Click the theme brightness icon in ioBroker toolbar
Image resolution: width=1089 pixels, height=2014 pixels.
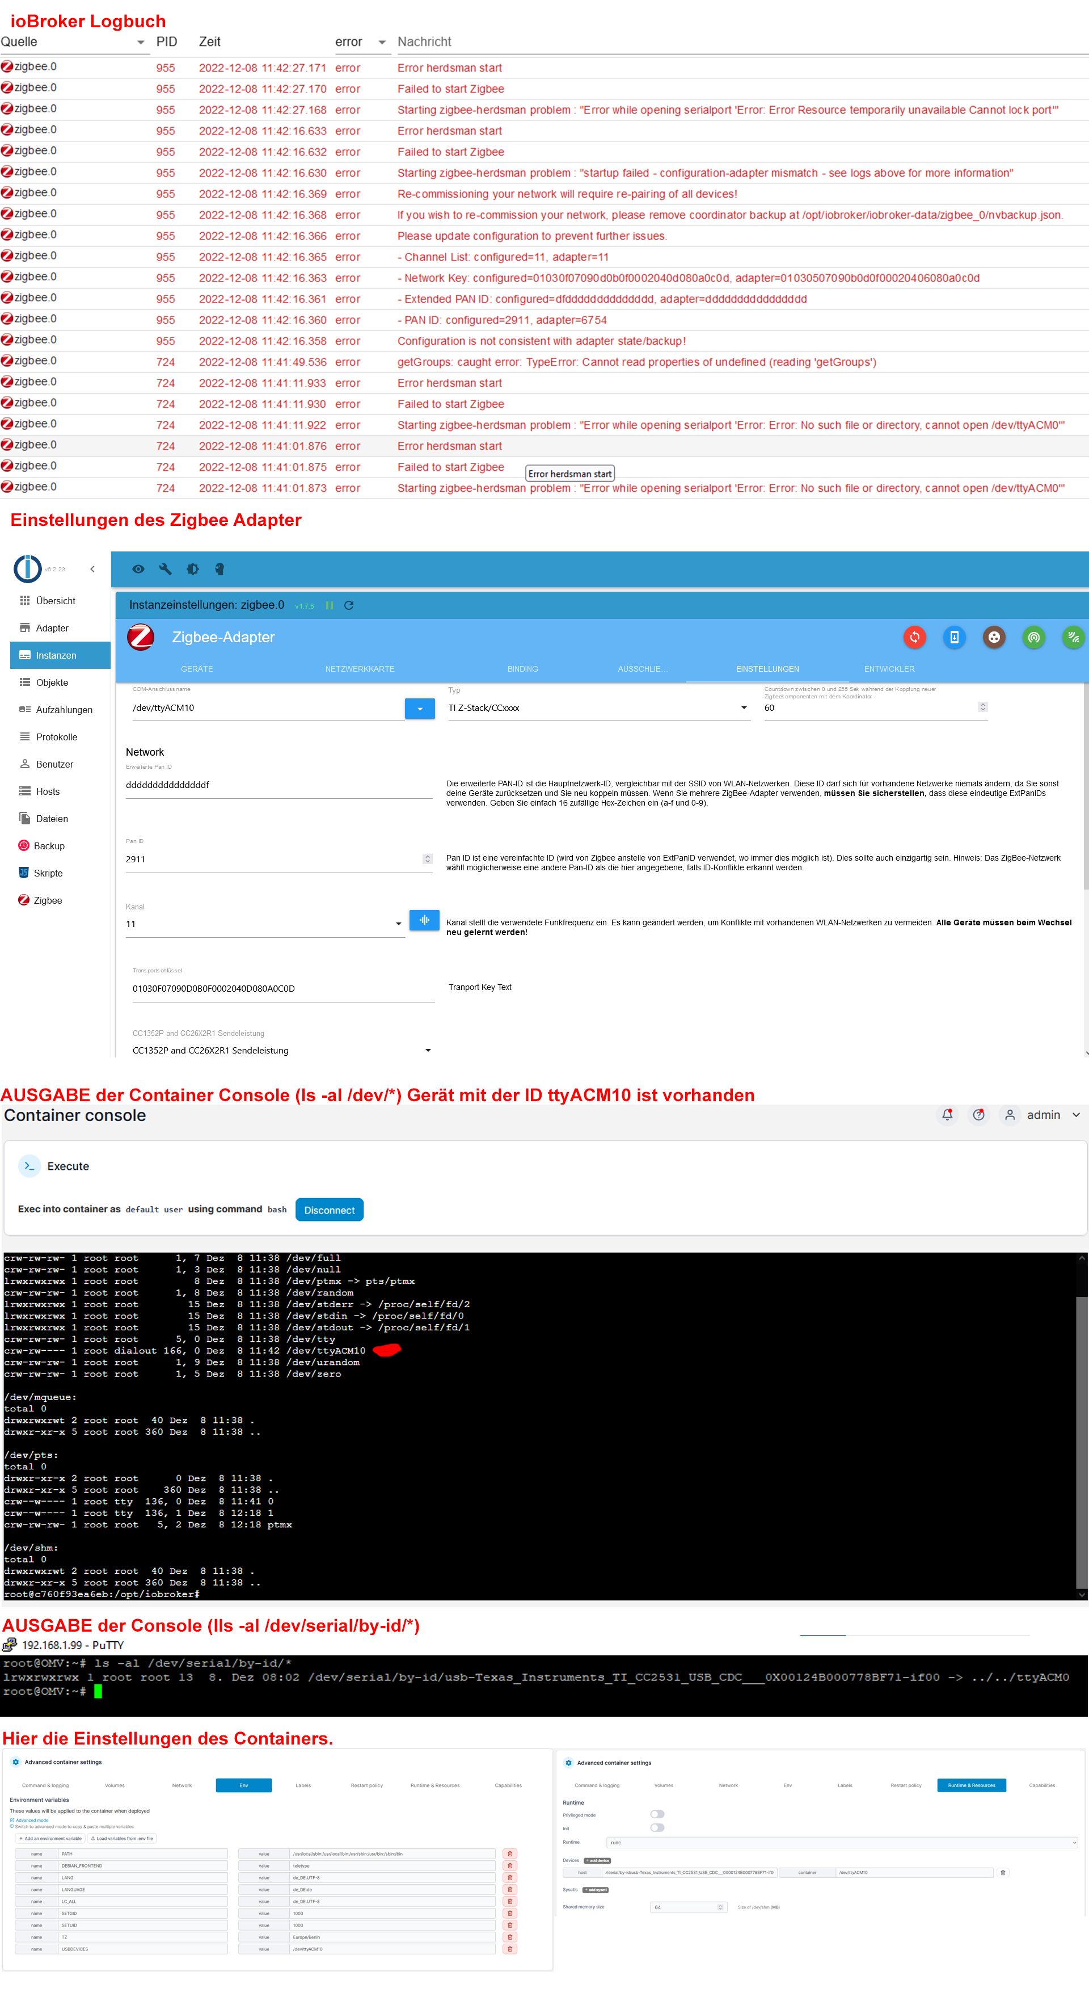192,569
